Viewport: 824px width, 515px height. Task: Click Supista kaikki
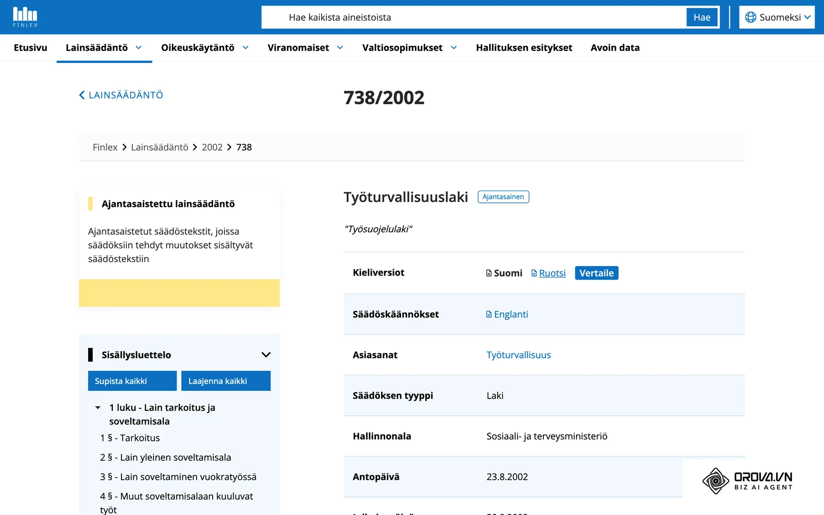click(132, 381)
